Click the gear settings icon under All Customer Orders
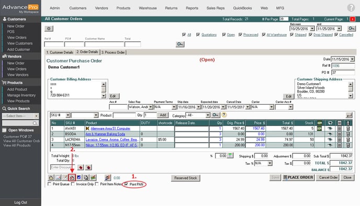Image resolution: width=360 pixels, height=206 pixels. (49, 28)
